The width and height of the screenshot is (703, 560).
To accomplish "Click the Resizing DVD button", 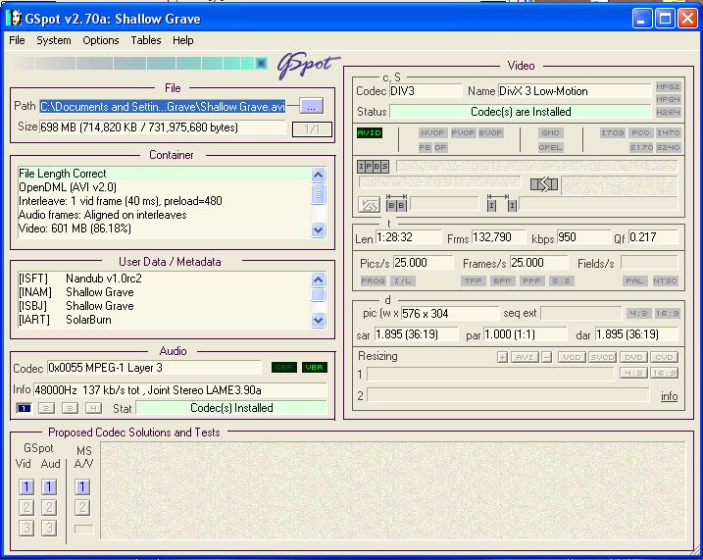I will pyautogui.click(x=633, y=357).
